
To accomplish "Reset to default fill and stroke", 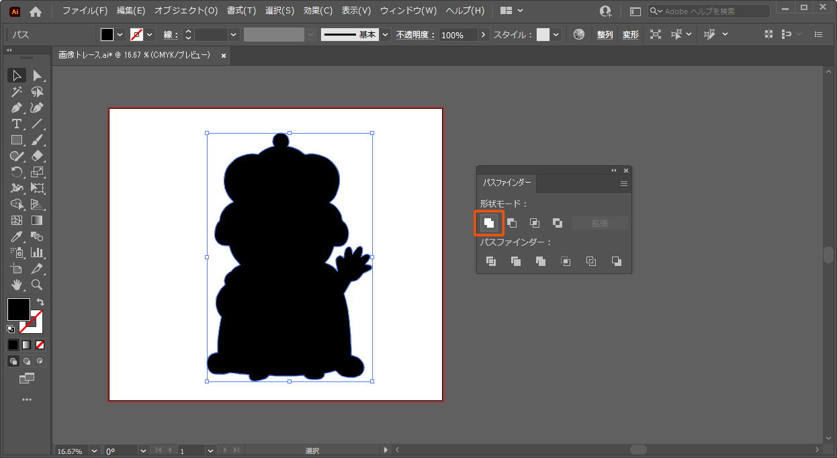I will coord(11,329).
